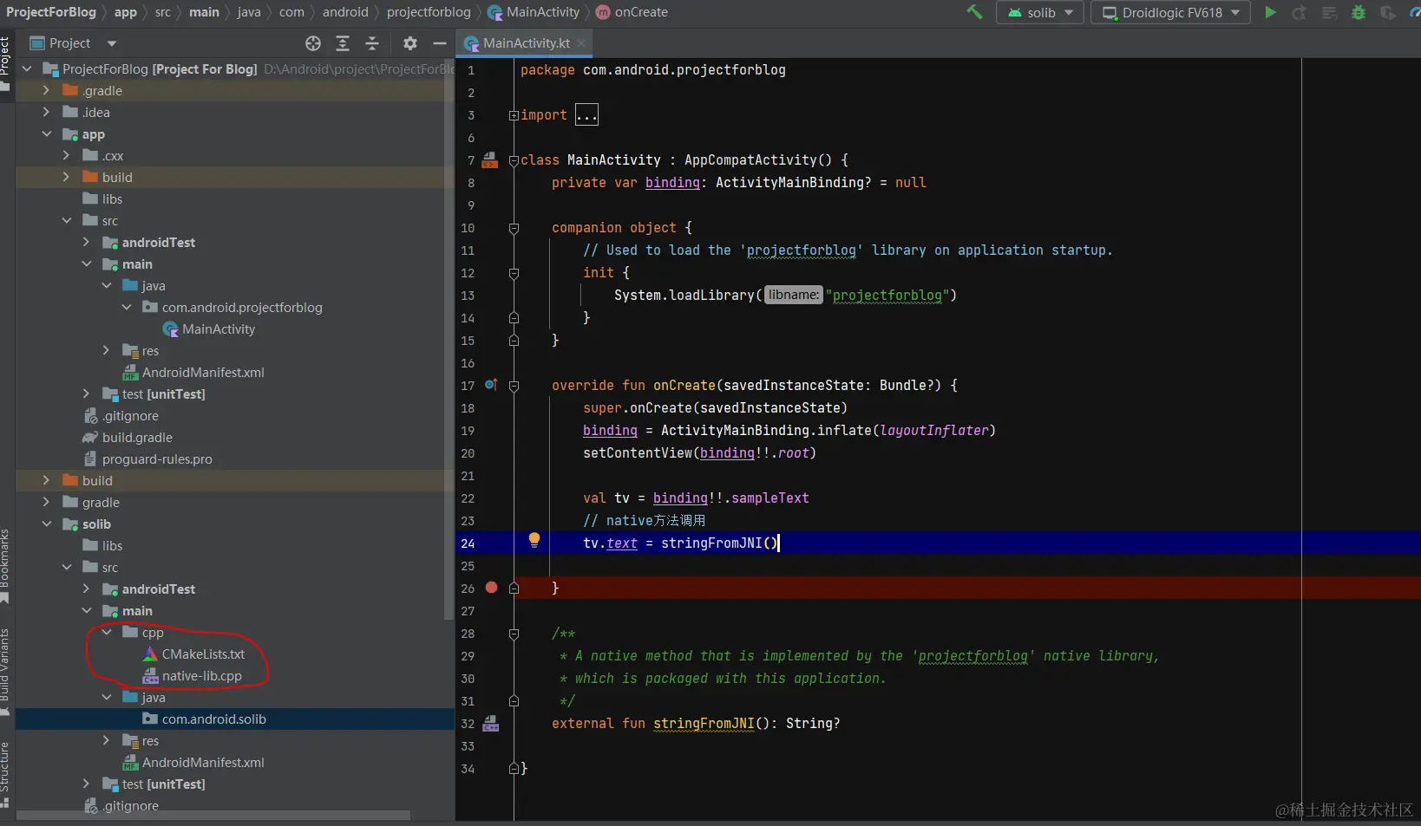Click Expand All in Project panel
Screen dimensions: 1421x826
343,43
